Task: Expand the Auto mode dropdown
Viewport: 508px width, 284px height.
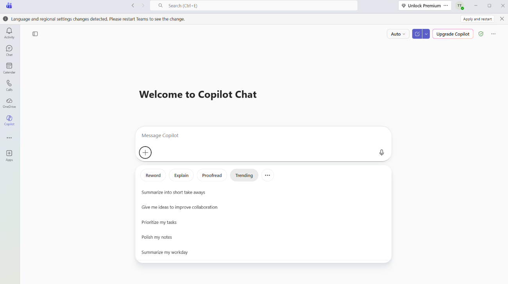Action: pos(398,34)
